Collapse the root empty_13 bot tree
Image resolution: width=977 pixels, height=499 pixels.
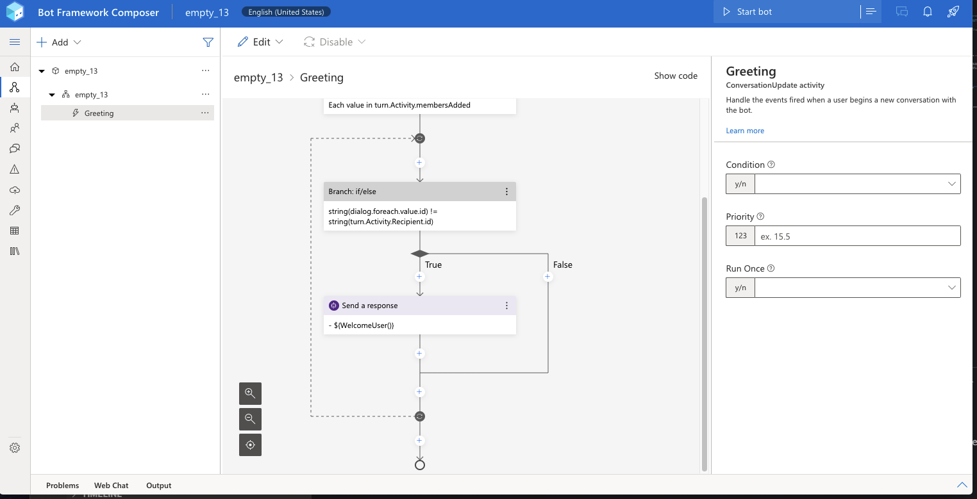(x=42, y=71)
